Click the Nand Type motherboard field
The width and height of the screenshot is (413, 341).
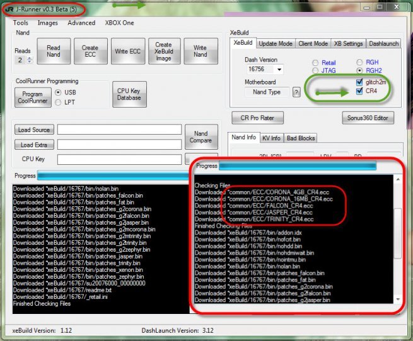point(267,92)
